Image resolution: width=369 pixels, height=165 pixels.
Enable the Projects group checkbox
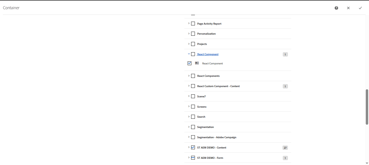pos(193,44)
